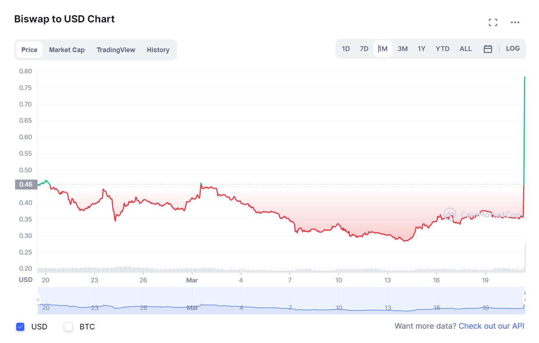
Task: Select the 1D time range
Action: tap(346, 49)
